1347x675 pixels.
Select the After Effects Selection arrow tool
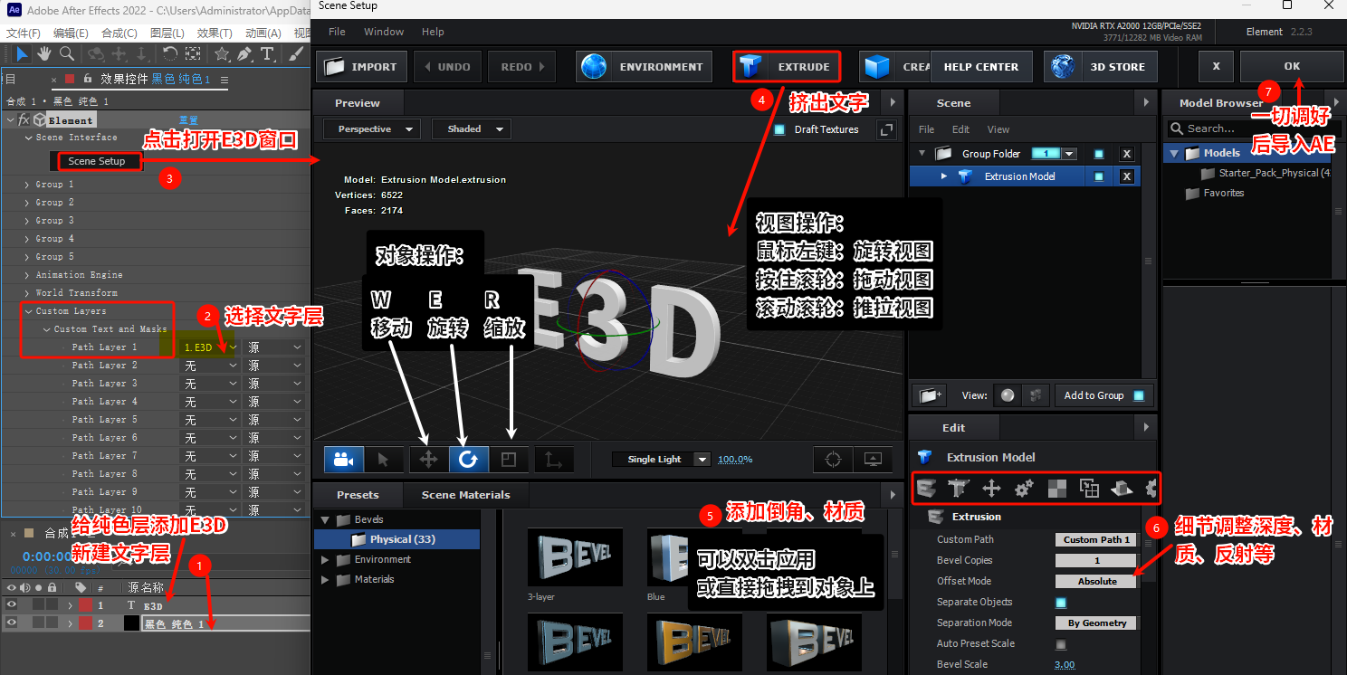coord(23,54)
